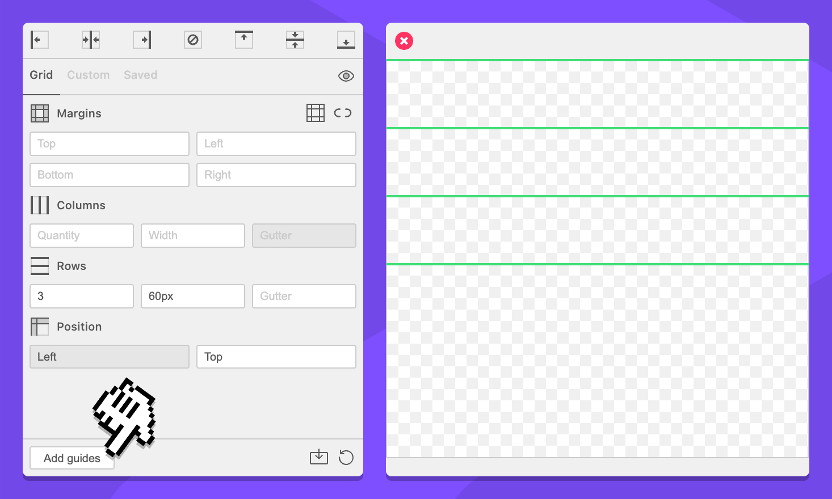
Task: Select the Columns Quantity input field
Action: 82,235
